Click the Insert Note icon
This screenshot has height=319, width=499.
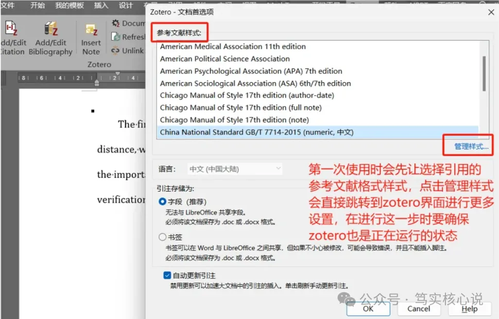[91, 30]
